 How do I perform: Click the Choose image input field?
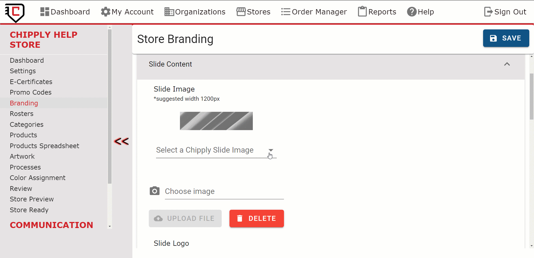[224, 191]
